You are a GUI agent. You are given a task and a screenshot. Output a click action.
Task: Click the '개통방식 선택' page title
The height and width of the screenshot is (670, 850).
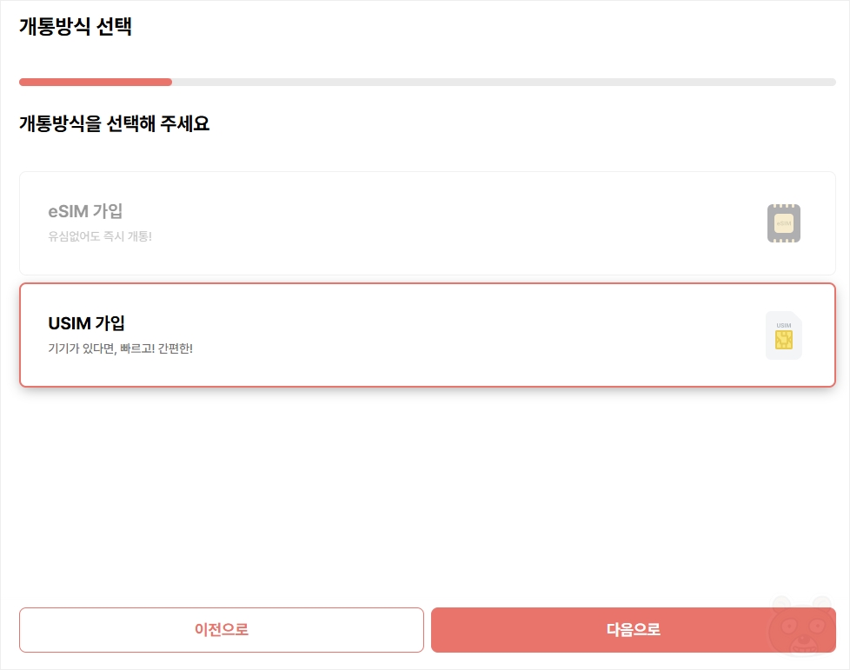tap(76, 26)
